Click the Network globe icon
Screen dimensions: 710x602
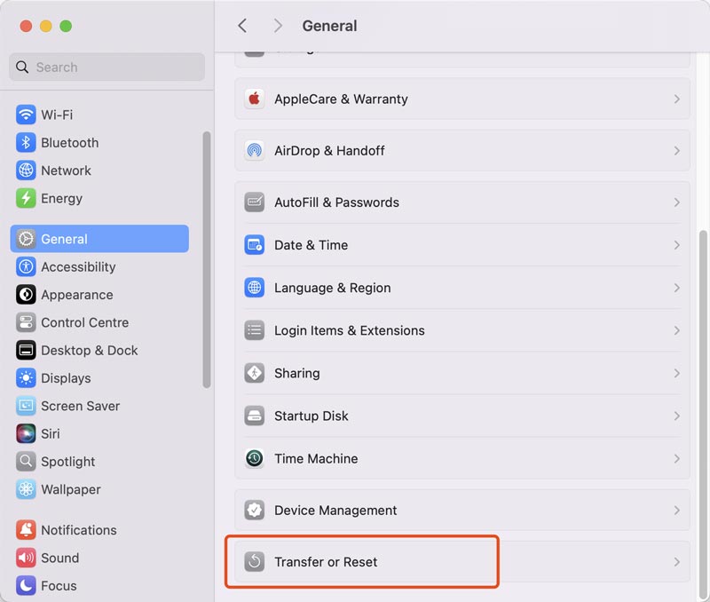click(26, 170)
